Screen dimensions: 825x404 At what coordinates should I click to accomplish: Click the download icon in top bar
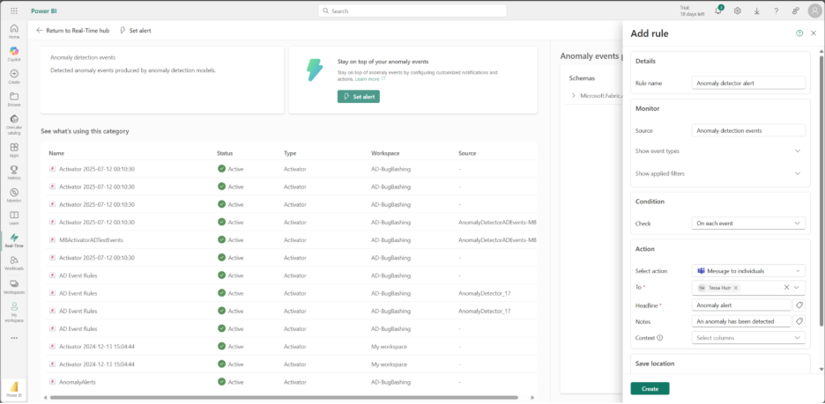[x=757, y=11]
